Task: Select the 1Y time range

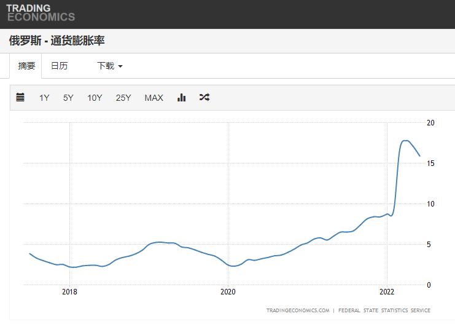Action: point(44,98)
